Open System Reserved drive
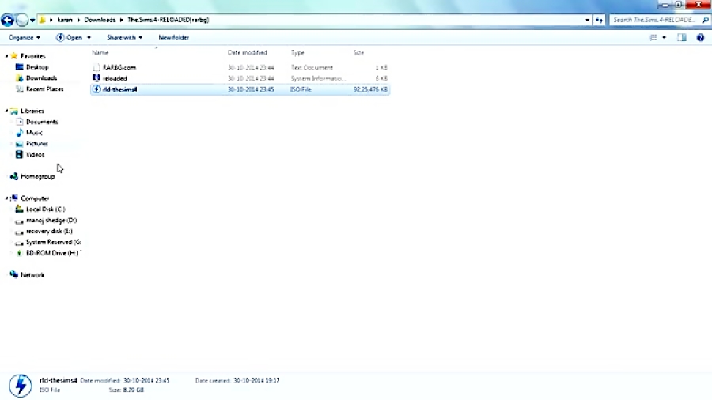 54,242
